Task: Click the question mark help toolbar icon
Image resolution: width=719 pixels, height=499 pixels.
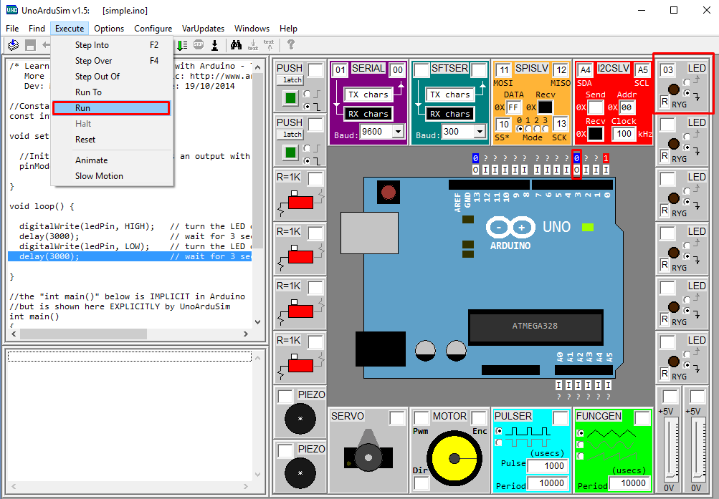Action: pos(291,44)
